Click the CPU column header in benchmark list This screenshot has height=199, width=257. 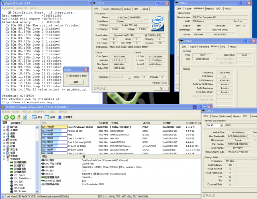coord(68,123)
